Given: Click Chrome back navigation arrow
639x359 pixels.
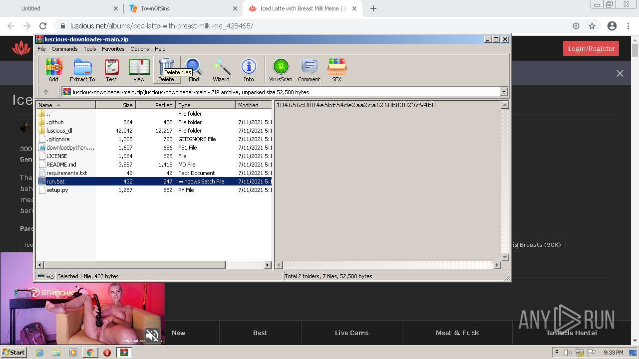Looking at the screenshot, I should pyautogui.click(x=11, y=26).
